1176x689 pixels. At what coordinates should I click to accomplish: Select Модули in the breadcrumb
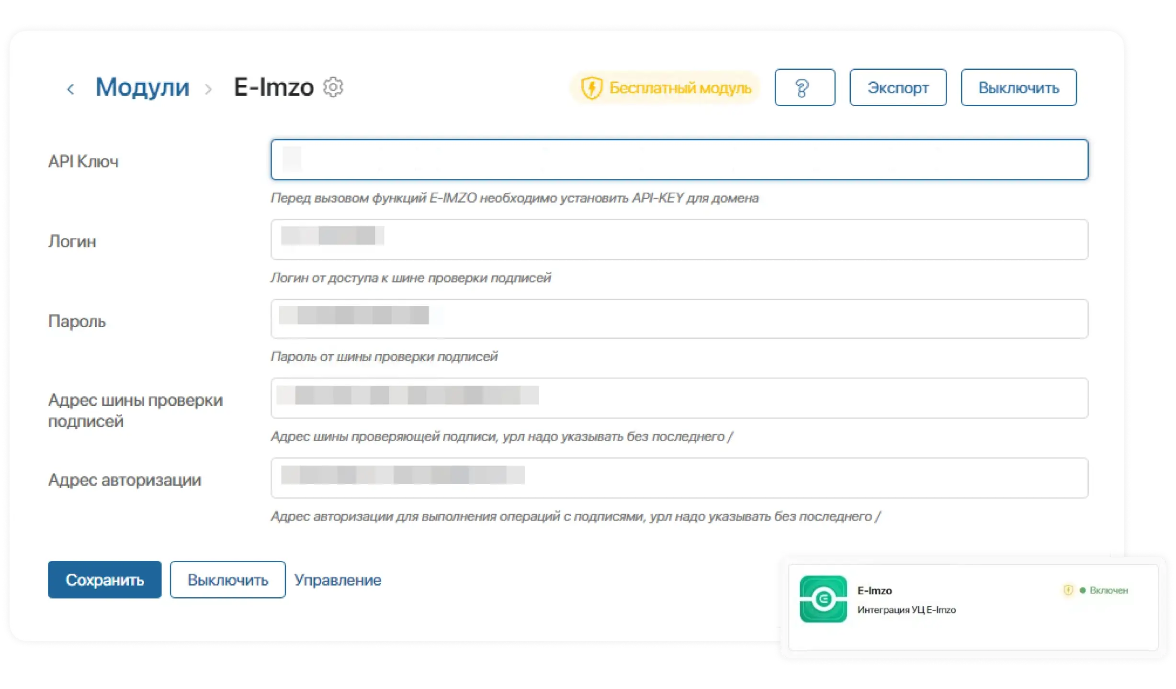tap(142, 88)
